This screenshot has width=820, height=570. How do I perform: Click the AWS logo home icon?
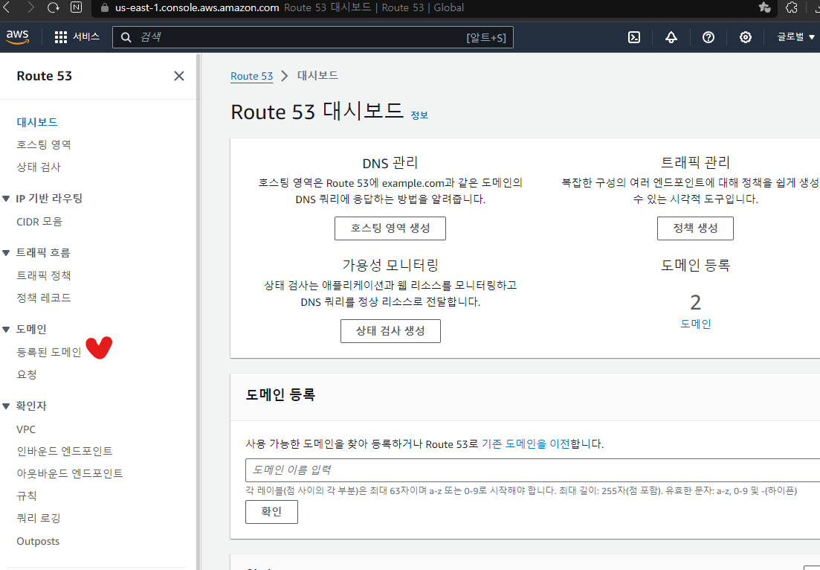(x=17, y=36)
